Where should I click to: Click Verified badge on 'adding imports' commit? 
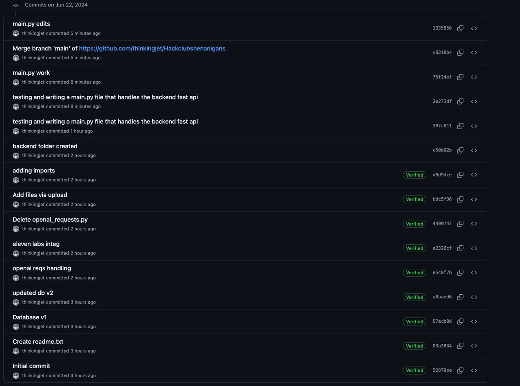(414, 175)
